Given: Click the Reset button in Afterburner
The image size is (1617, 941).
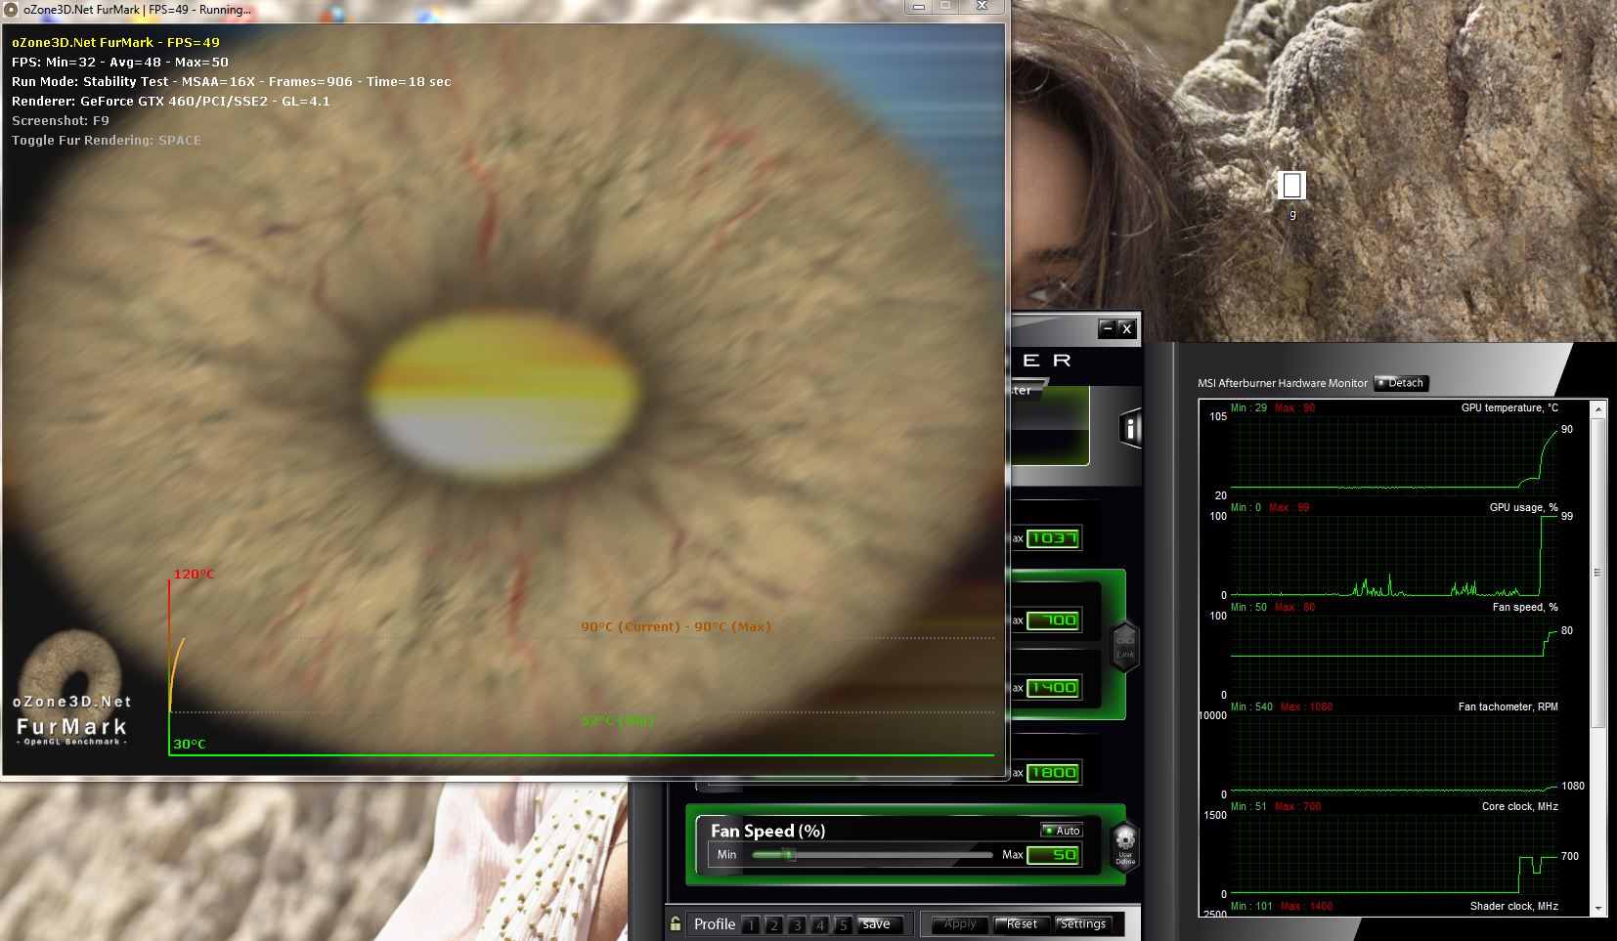Looking at the screenshot, I should point(1022,924).
